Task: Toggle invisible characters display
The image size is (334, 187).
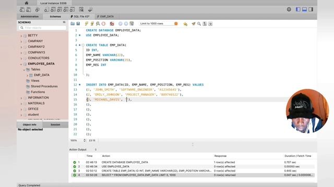Action: tap(205, 24)
